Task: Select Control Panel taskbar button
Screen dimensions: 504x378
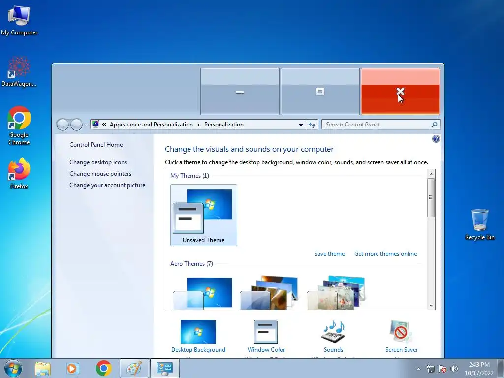Action: pyautogui.click(x=164, y=368)
